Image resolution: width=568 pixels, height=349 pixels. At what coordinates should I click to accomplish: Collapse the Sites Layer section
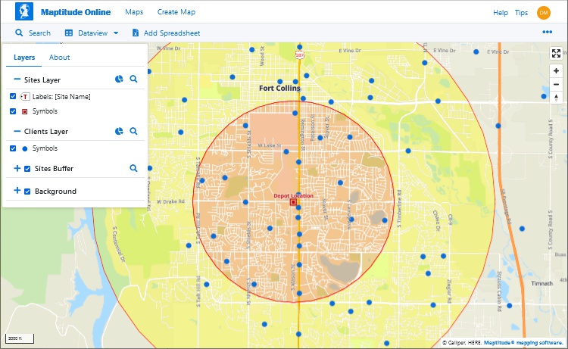tap(17, 79)
